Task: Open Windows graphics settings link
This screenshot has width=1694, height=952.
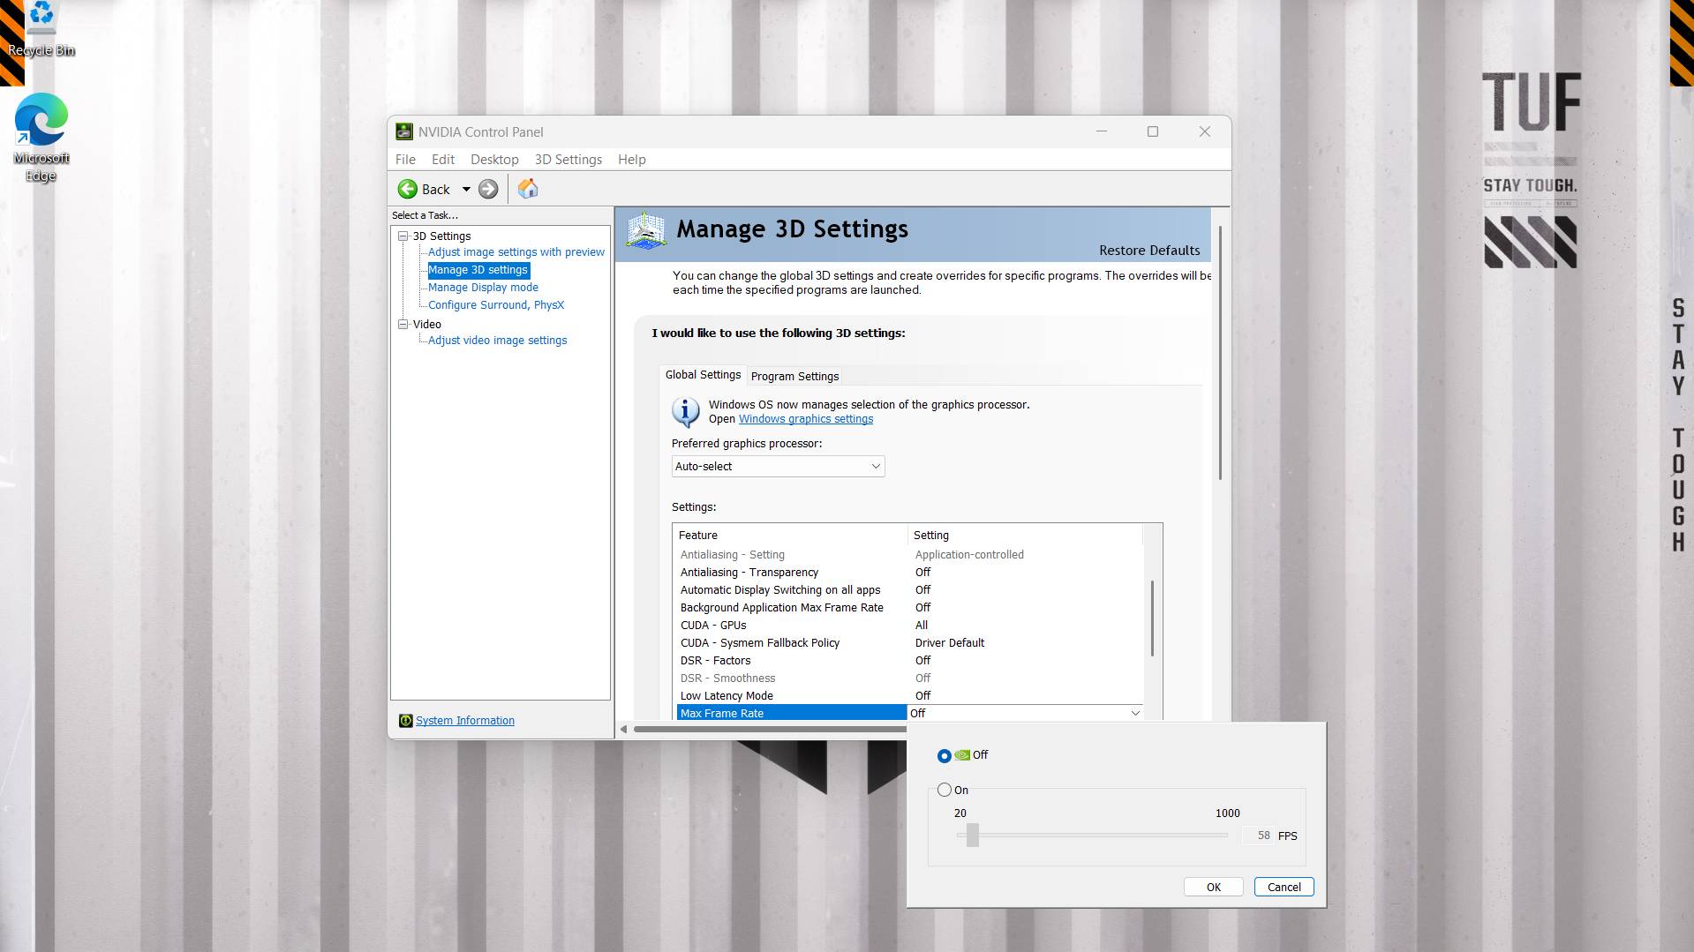Action: [805, 418]
